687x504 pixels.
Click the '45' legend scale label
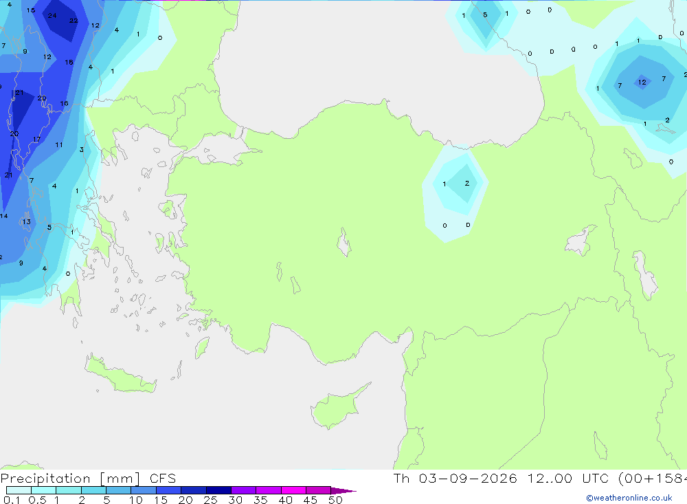click(311, 500)
